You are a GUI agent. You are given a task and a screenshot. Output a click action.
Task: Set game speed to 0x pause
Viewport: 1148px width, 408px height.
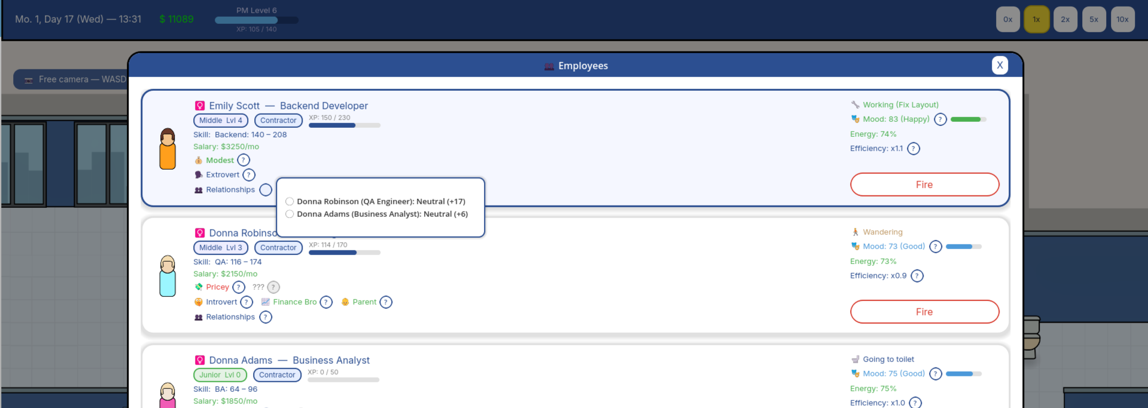tap(1008, 20)
